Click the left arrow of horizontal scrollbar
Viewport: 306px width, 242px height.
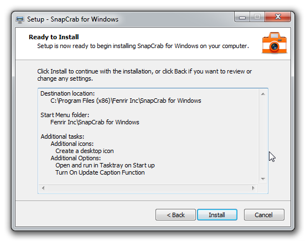pos(43,188)
